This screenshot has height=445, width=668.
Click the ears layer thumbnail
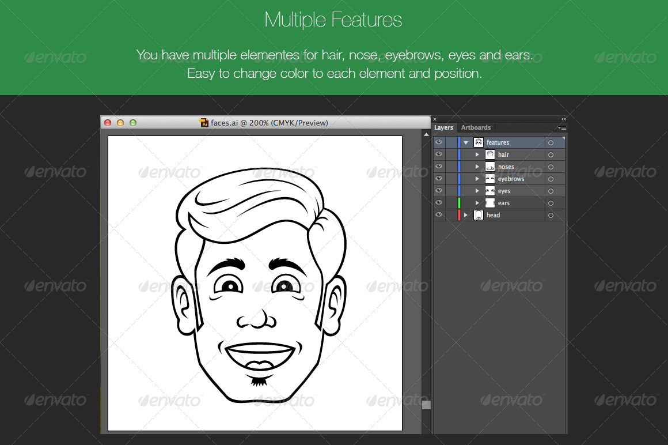(x=490, y=202)
